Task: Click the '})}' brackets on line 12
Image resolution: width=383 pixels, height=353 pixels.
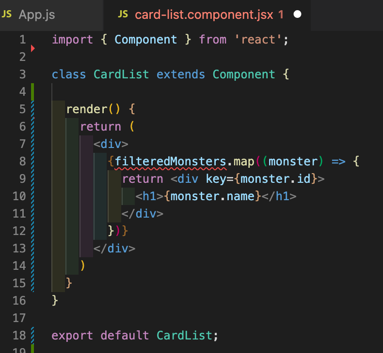Action: 118,231
